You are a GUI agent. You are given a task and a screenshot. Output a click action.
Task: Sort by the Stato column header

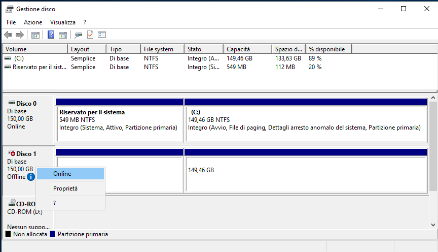click(x=204, y=49)
